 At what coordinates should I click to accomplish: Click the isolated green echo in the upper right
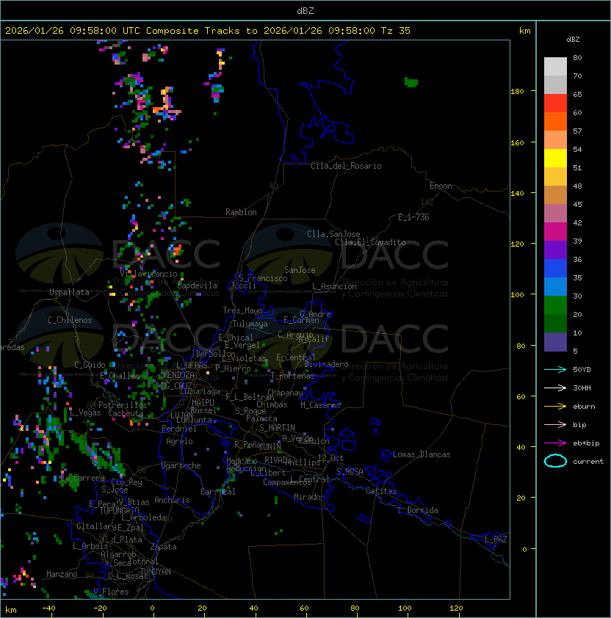[x=411, y=82]
